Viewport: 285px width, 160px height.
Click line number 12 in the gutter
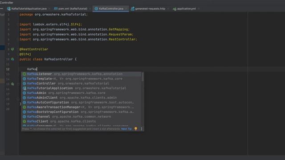(x=8, y=69)
